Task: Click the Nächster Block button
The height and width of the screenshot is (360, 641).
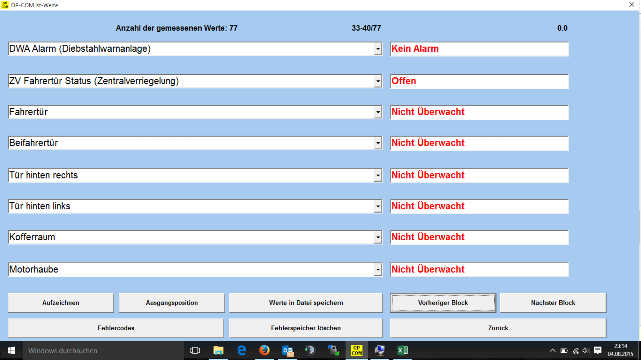Action: click(x=553, y=303)
